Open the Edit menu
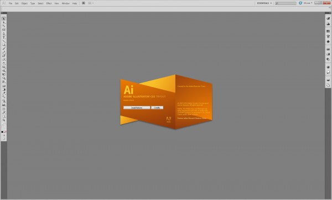Image resolution: width=332 pixels, height=200 pixels. click(x=17, y=3)
